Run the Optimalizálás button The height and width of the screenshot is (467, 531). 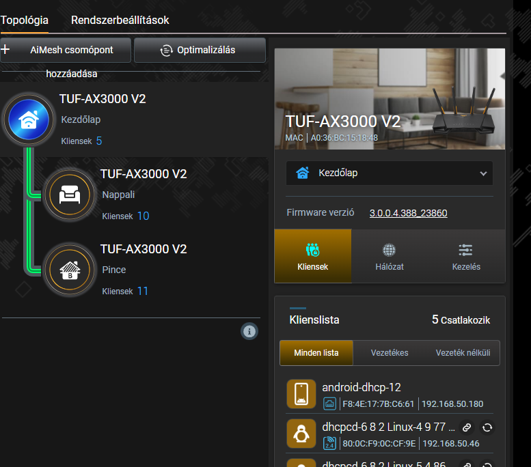click(200, 50)
